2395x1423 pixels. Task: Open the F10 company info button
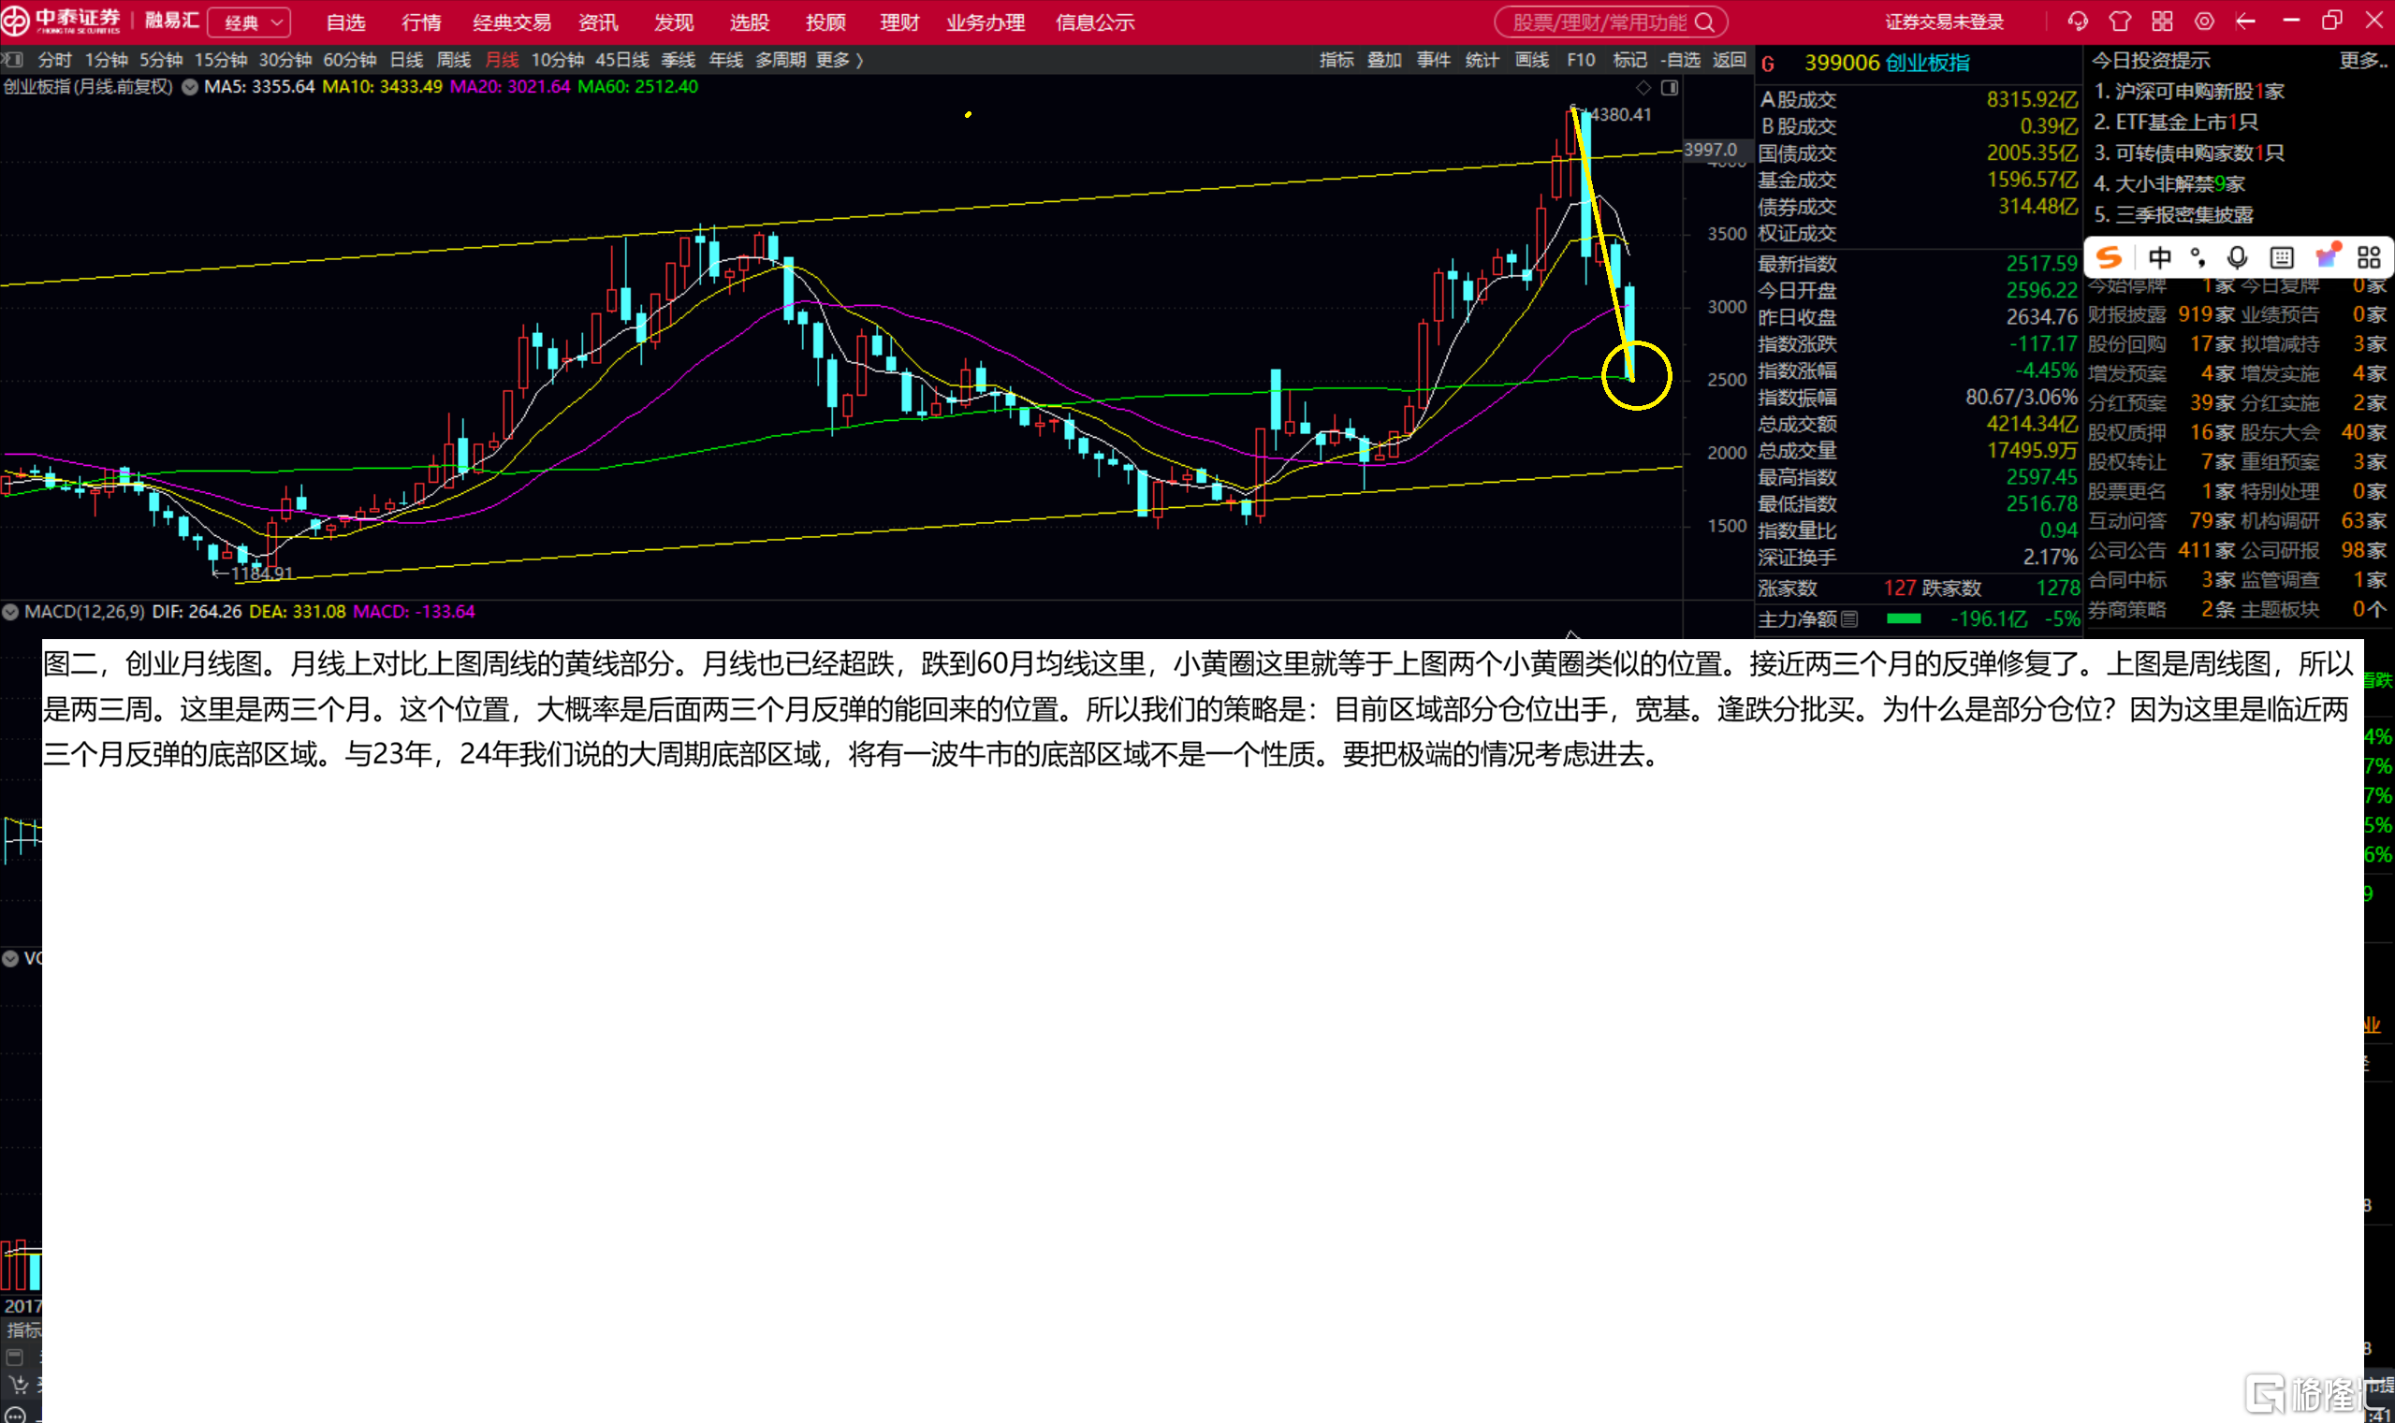click(1581, 60)
